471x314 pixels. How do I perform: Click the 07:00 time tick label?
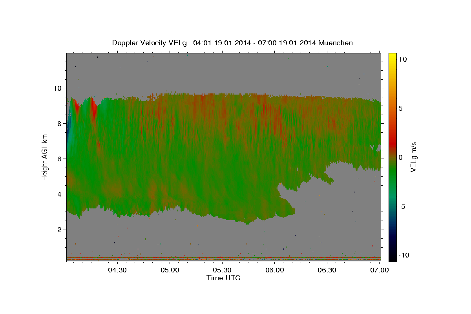[380, 270]
